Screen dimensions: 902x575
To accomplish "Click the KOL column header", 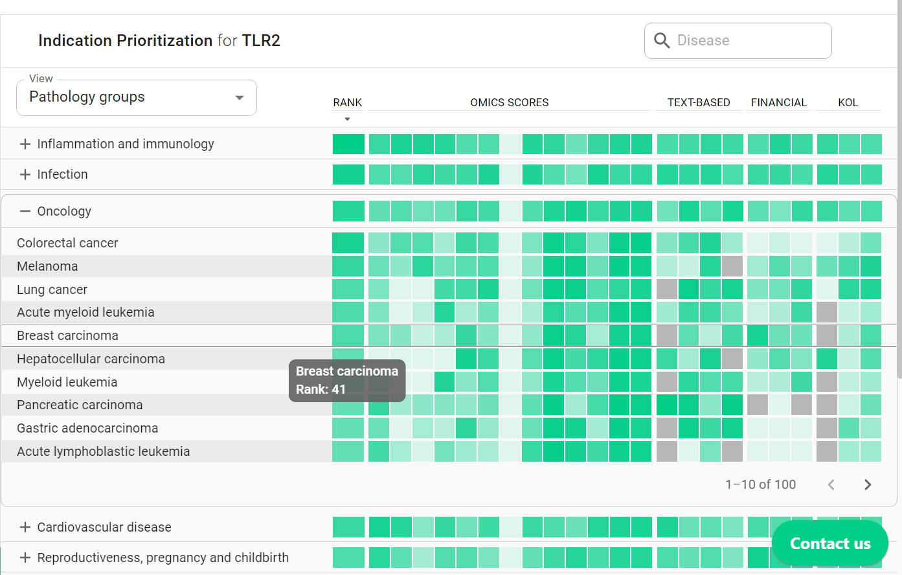I will click(848, 102).
